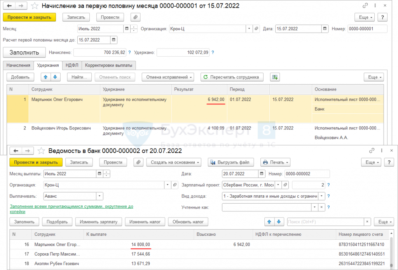Viewport: 398px width, 270px height.
Task: Copy link to document via chain icon
Action: pos(365,6)
